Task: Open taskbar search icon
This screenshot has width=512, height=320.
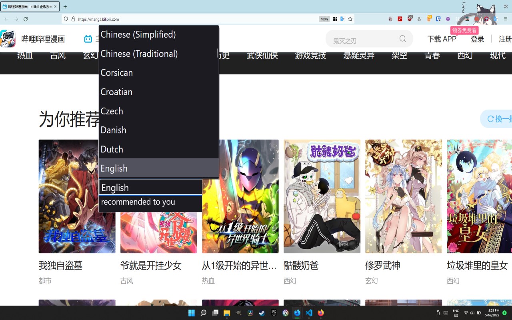Action: [203, 313]
